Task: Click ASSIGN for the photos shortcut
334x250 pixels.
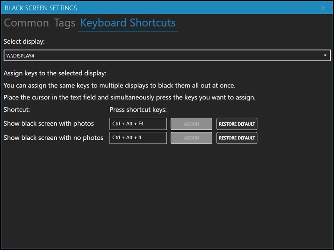Action: click(x=191, y=123)
